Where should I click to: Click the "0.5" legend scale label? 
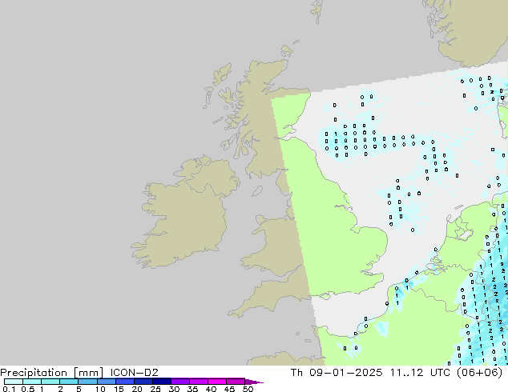27,389
